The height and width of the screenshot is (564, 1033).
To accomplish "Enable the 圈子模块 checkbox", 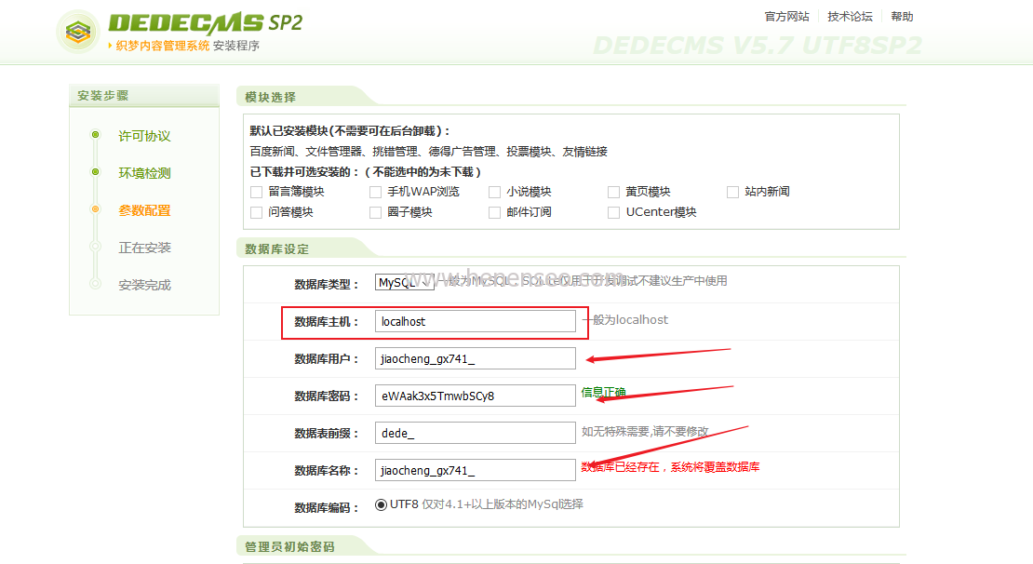I will [376, 212].
